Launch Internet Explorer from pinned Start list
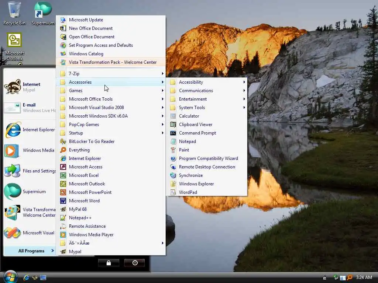Screen dimensions: 378x283 click(13, 130)
